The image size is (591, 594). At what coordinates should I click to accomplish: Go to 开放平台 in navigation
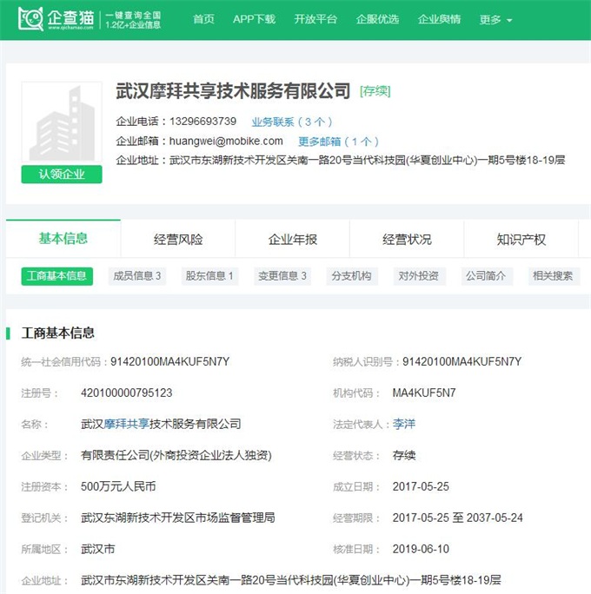(315, 19)
